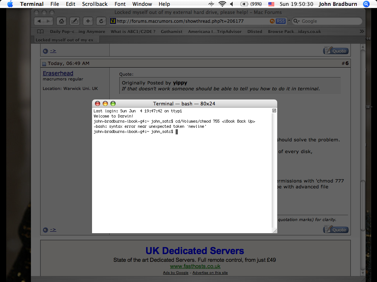Open the Google search magnifier dropdown

pyautogui.click(x=296, y=21)
